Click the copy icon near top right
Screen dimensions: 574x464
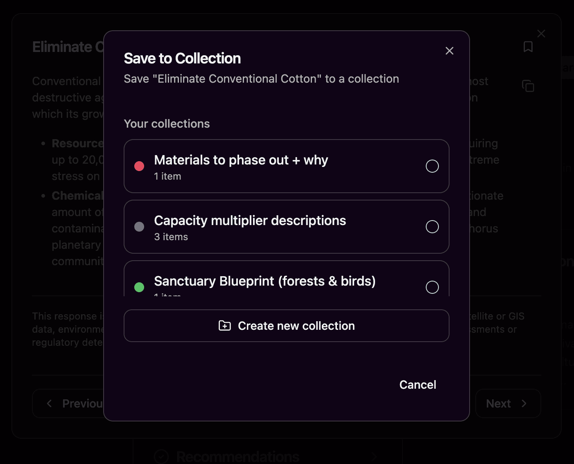[x=528, y=86]
